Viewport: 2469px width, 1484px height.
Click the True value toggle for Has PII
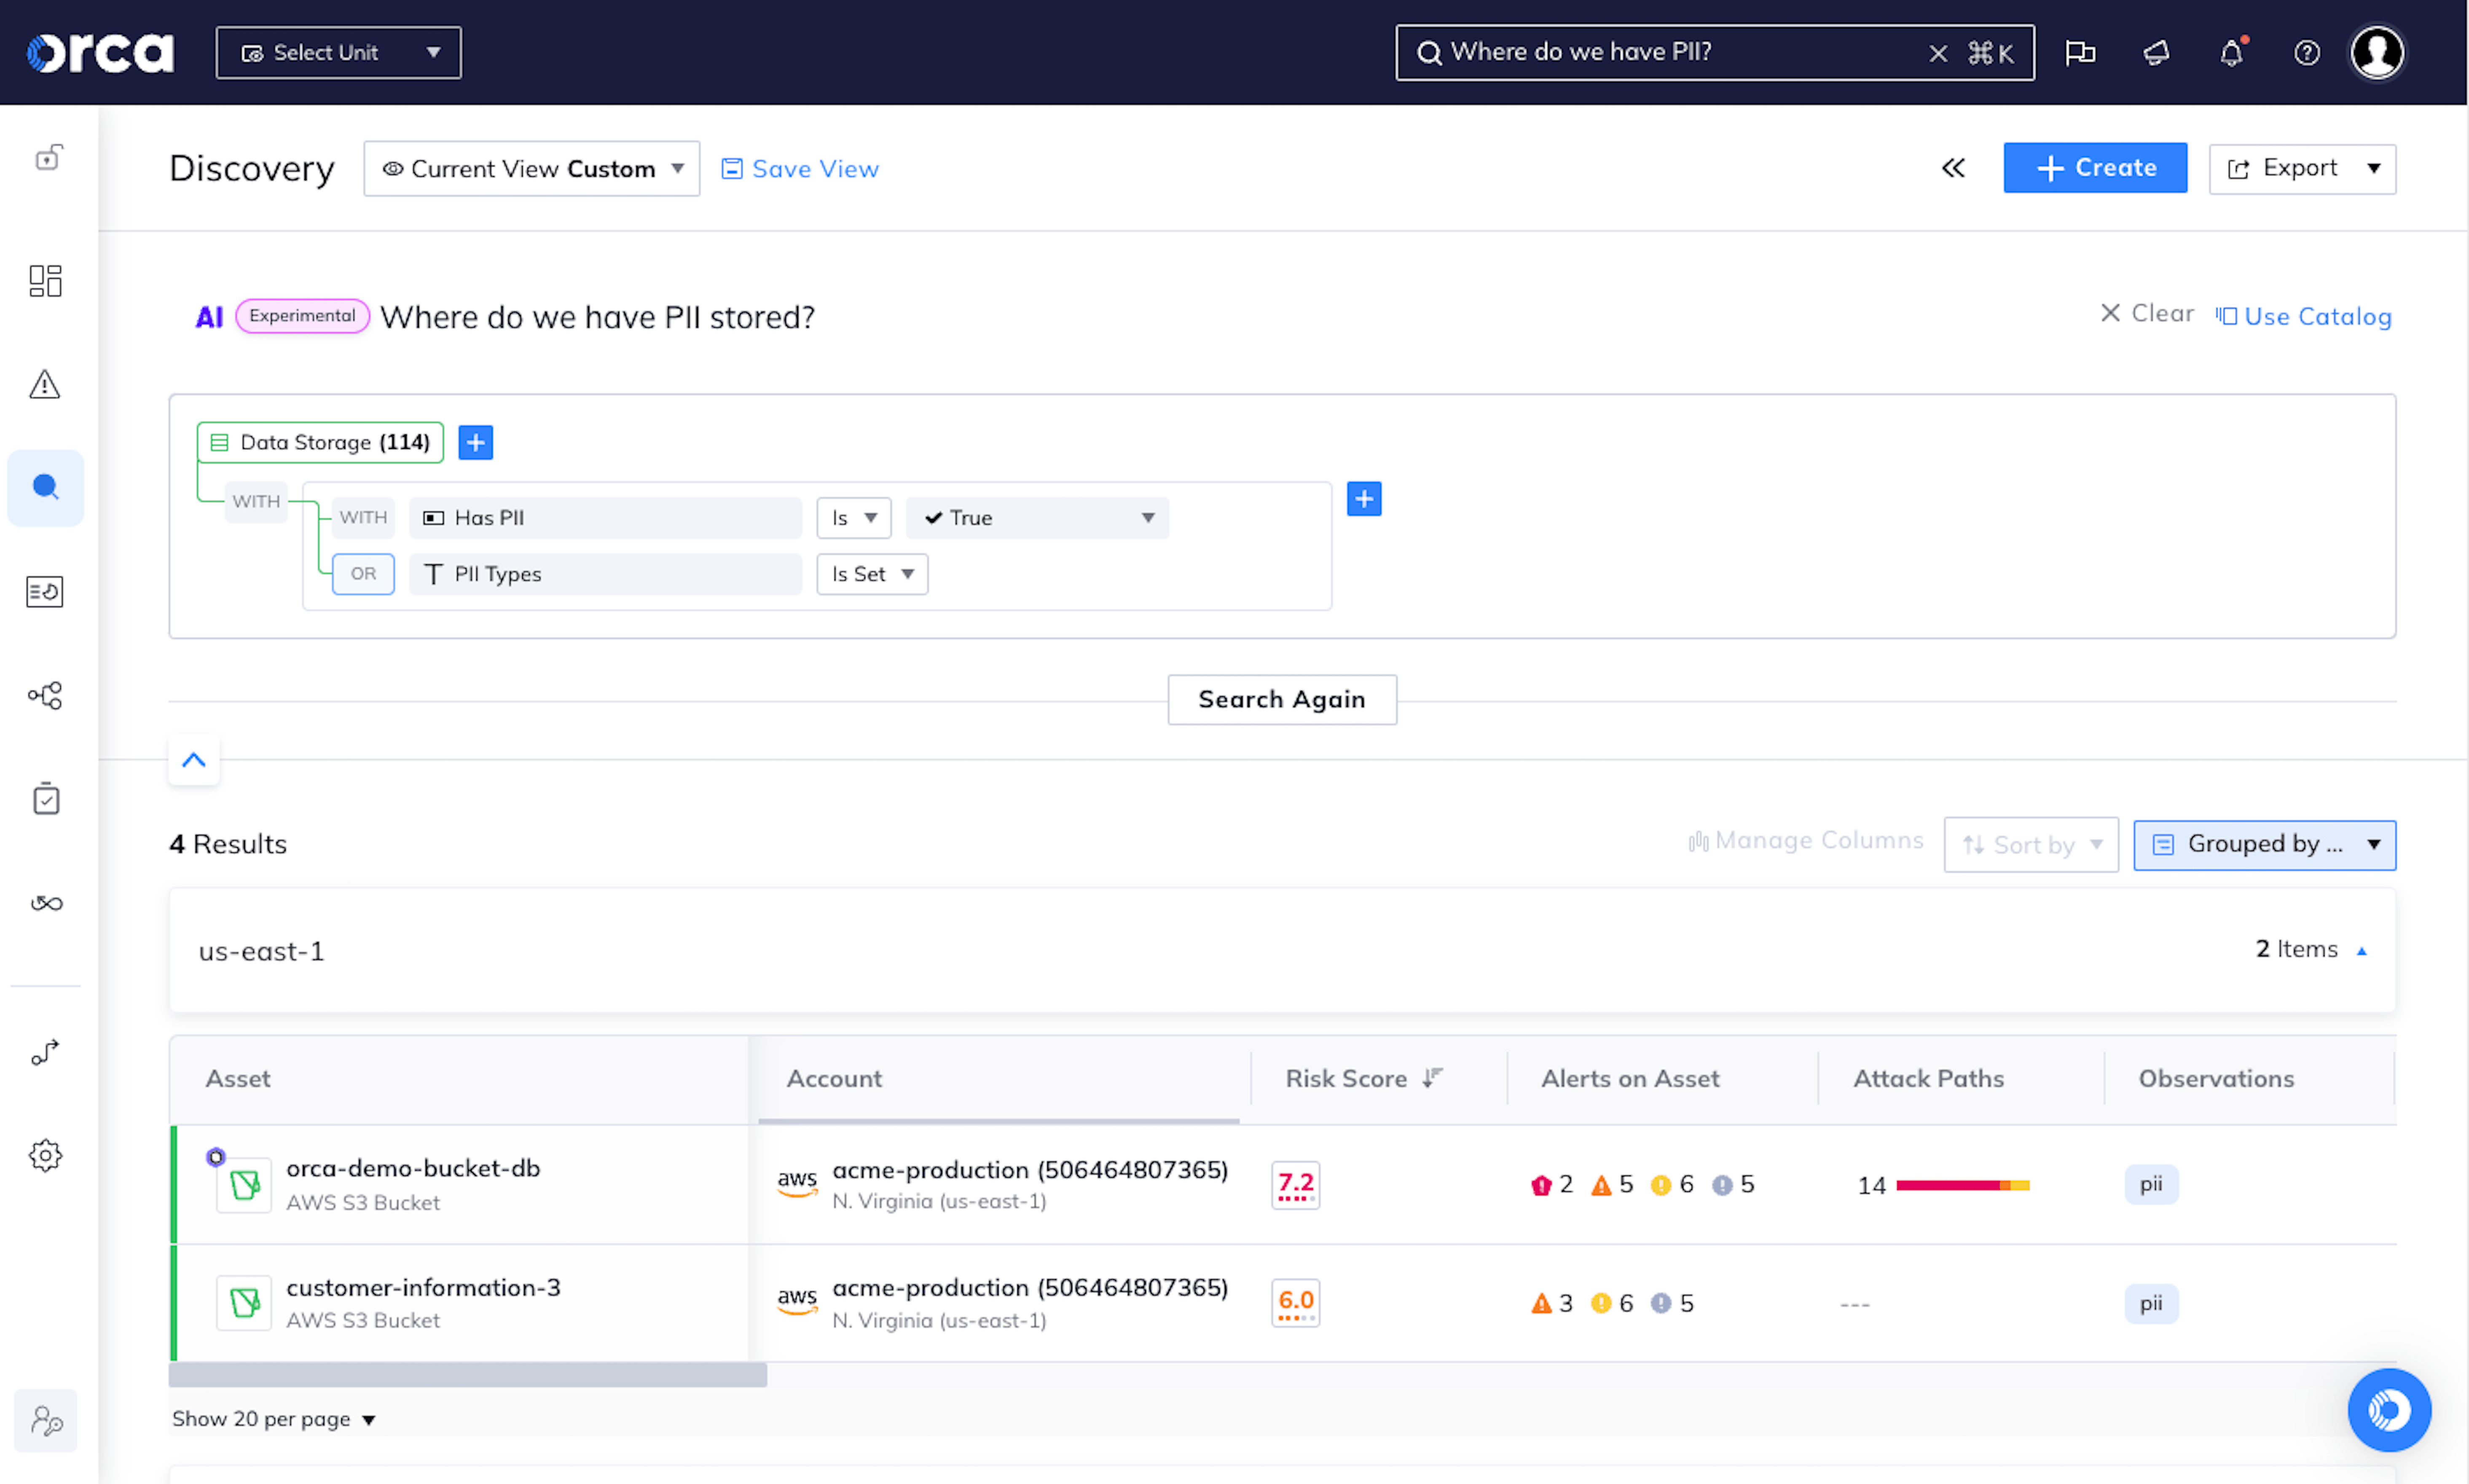[1037, 517]
